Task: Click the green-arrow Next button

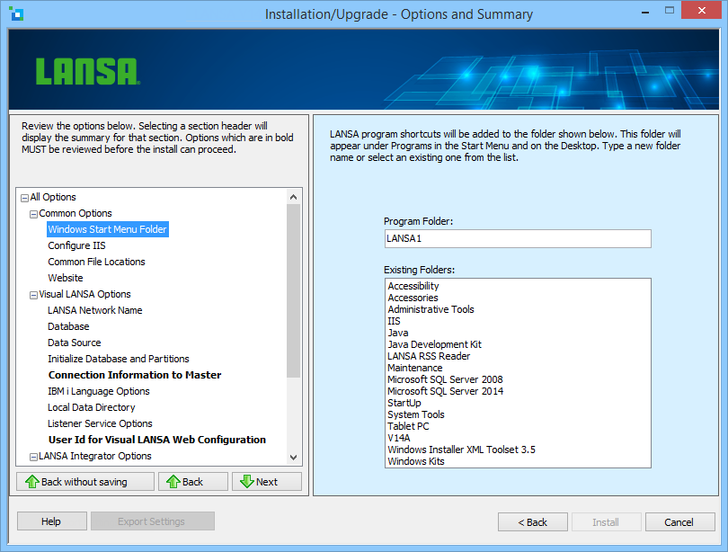Action: 267,482
